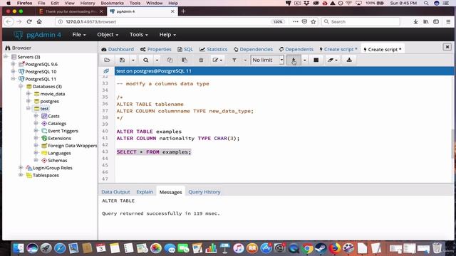The width and height of the screenshot is (456, 256).
Task: Click the delete trash icon in query toolbar
Action: [201, 60]
